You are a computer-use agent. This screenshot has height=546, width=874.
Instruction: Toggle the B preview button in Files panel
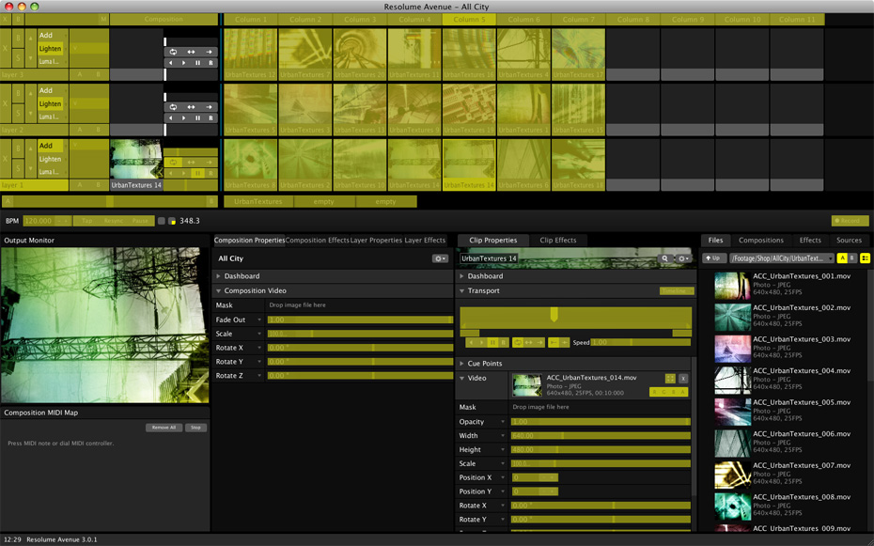click(x=852, y=258)
